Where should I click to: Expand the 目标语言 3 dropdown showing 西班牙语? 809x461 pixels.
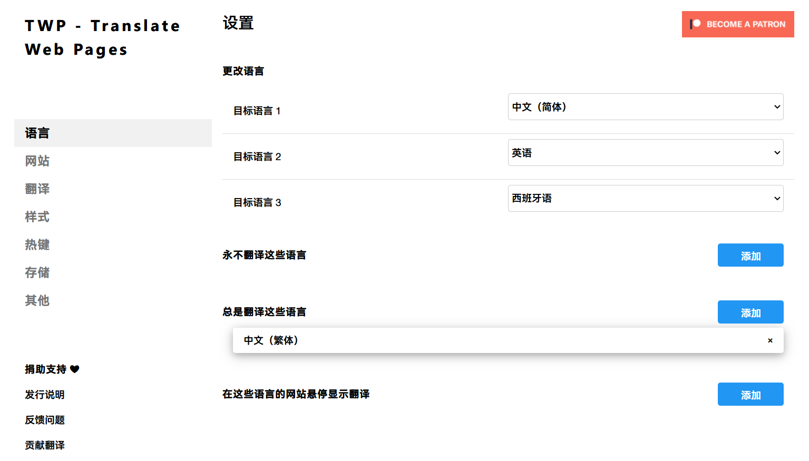click(x=645, y=198)
